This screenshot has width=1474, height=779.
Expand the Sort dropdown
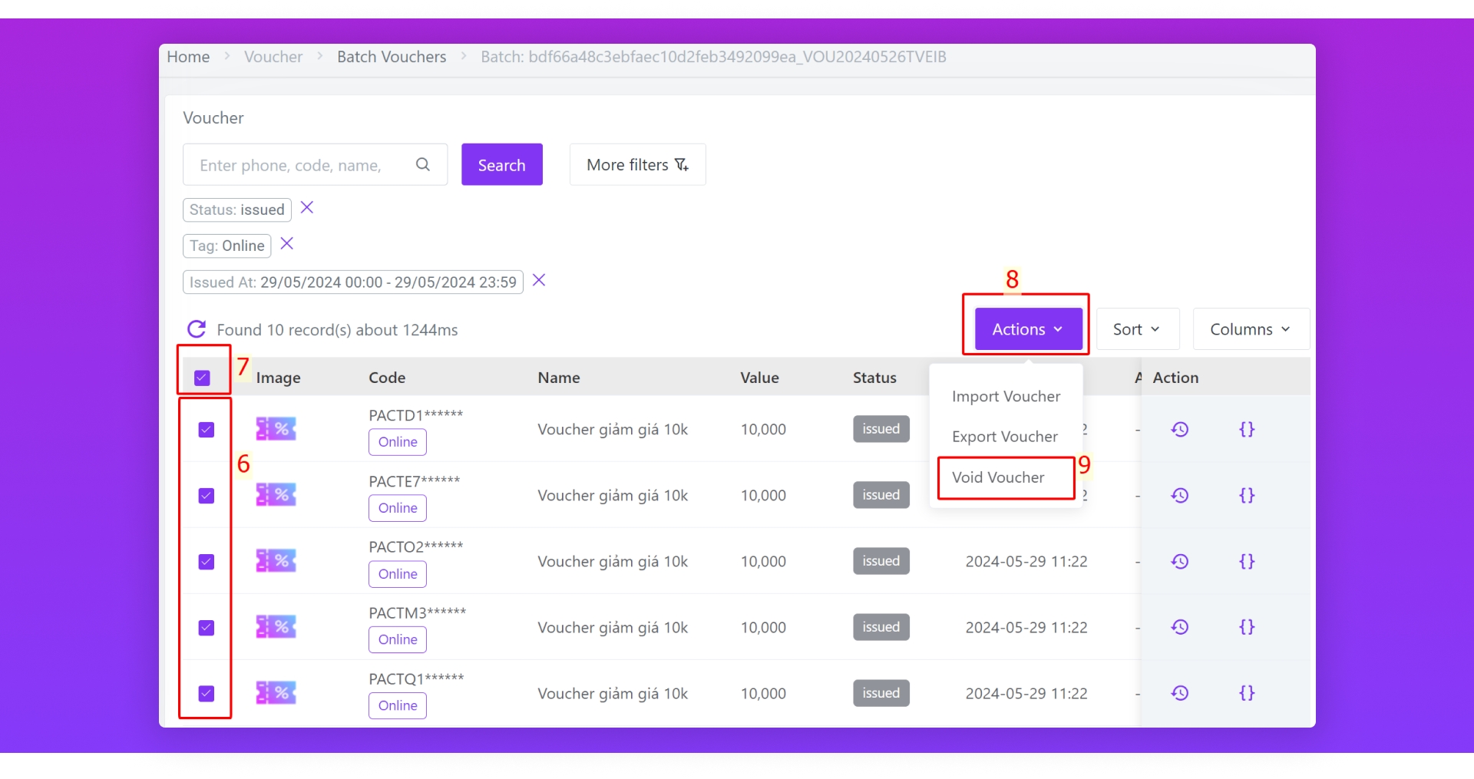1136,329
